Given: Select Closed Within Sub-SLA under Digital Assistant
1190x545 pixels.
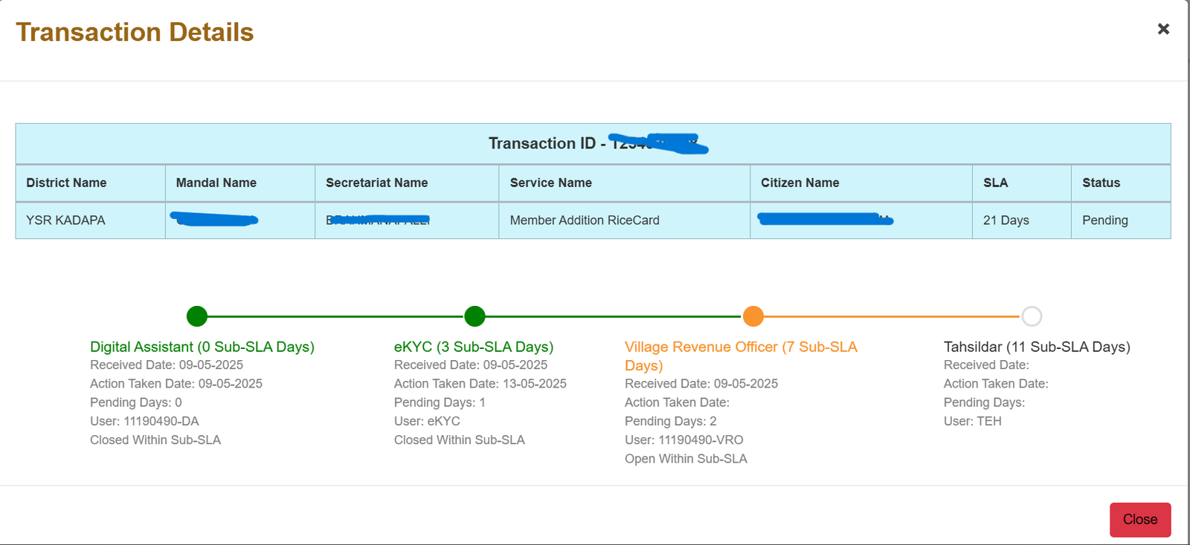Looking at the screenshot, I should pos(155,440).
